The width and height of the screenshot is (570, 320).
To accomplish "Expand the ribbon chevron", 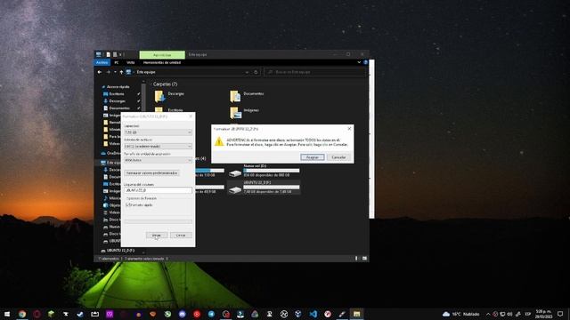I will [x=359, y=62].
